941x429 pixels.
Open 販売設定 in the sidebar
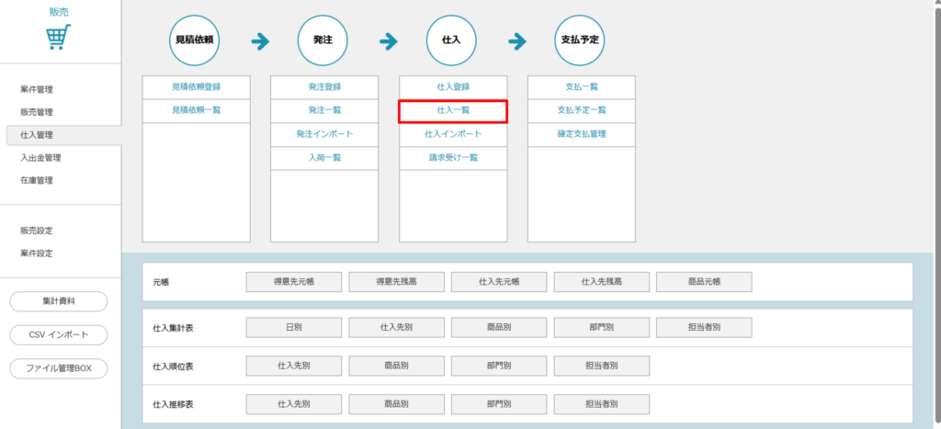pyautogui.click(x=37, y=231)
